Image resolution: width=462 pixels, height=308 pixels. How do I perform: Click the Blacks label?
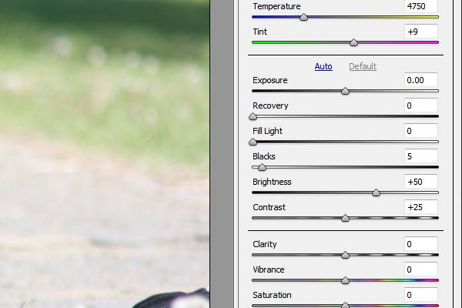click(x=264, y=156)
